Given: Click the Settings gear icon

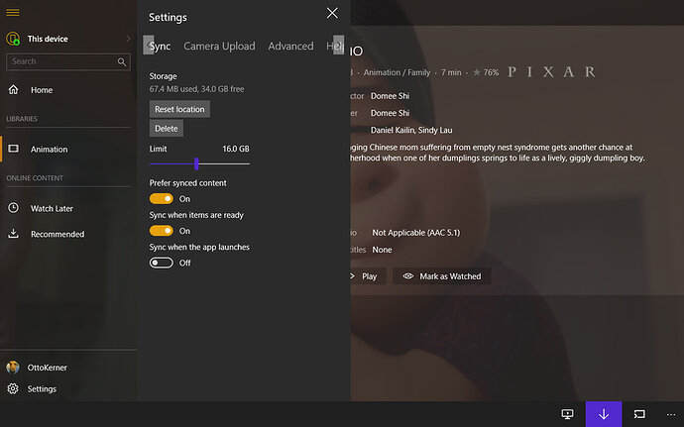Looking at the screenshot, I should (x=13, y=388).
